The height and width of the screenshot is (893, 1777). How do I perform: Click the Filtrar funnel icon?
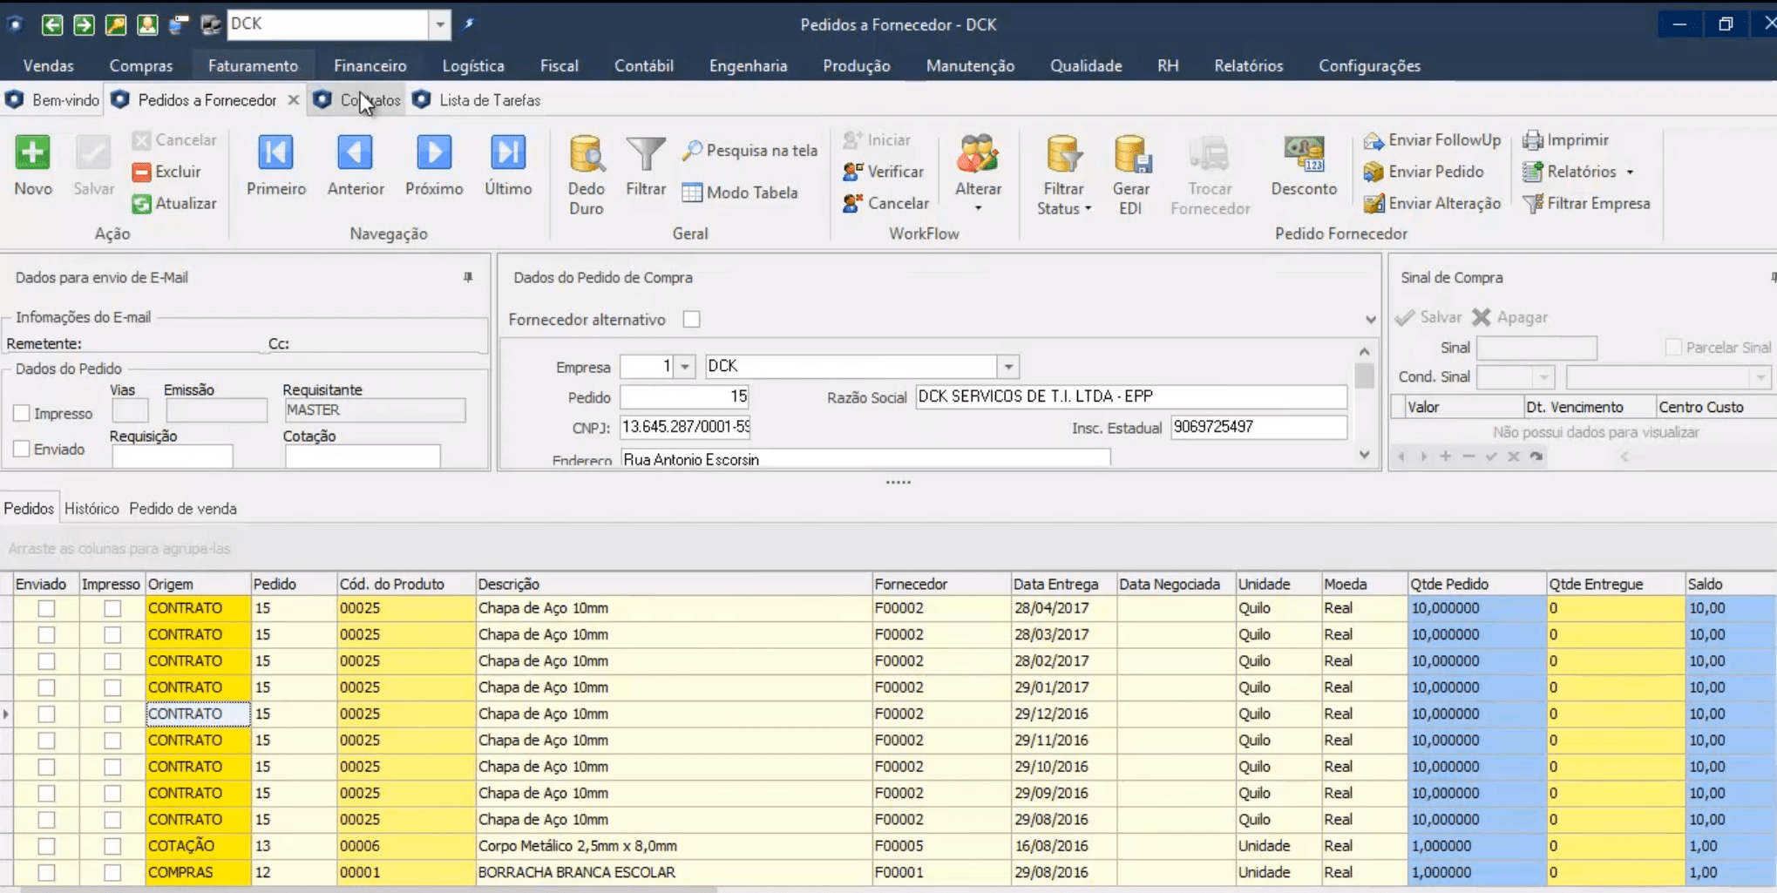[645, 155]
